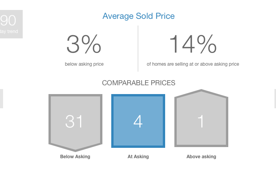The height and width of the screenshot is (187, 276).
Task: Click the Below Asking label
Action: pos(75,156)
